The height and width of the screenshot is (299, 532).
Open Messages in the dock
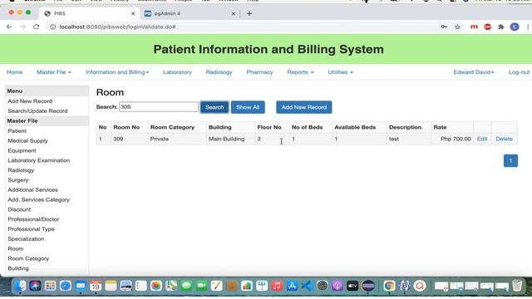[x=186, y=286]
